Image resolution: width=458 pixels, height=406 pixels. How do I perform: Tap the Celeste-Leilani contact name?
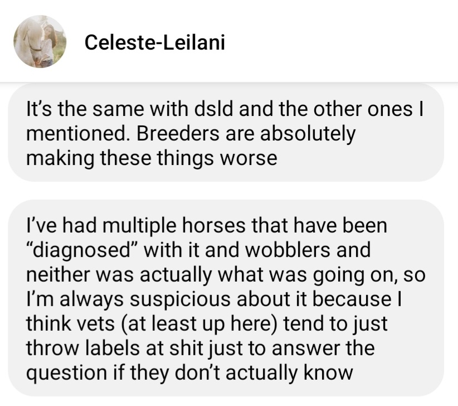pos(155,42)
